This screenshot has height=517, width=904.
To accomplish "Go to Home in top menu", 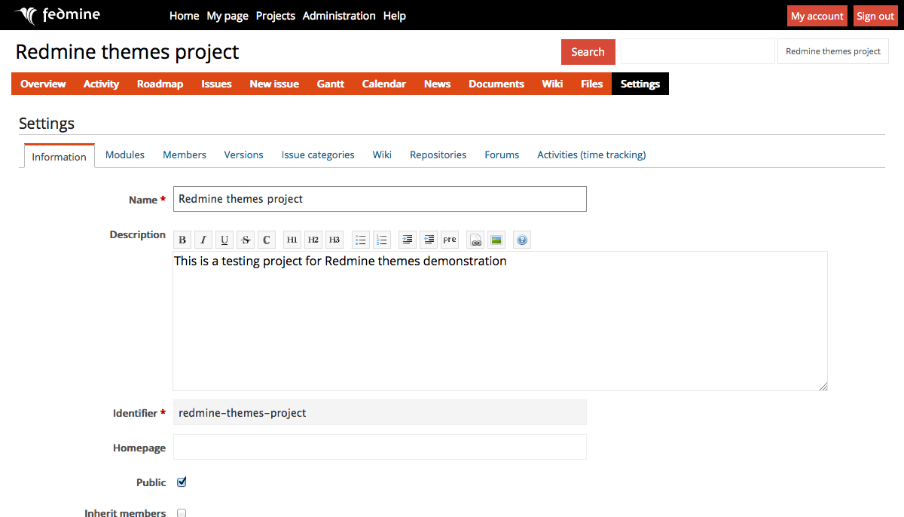I will coord(184,16).
